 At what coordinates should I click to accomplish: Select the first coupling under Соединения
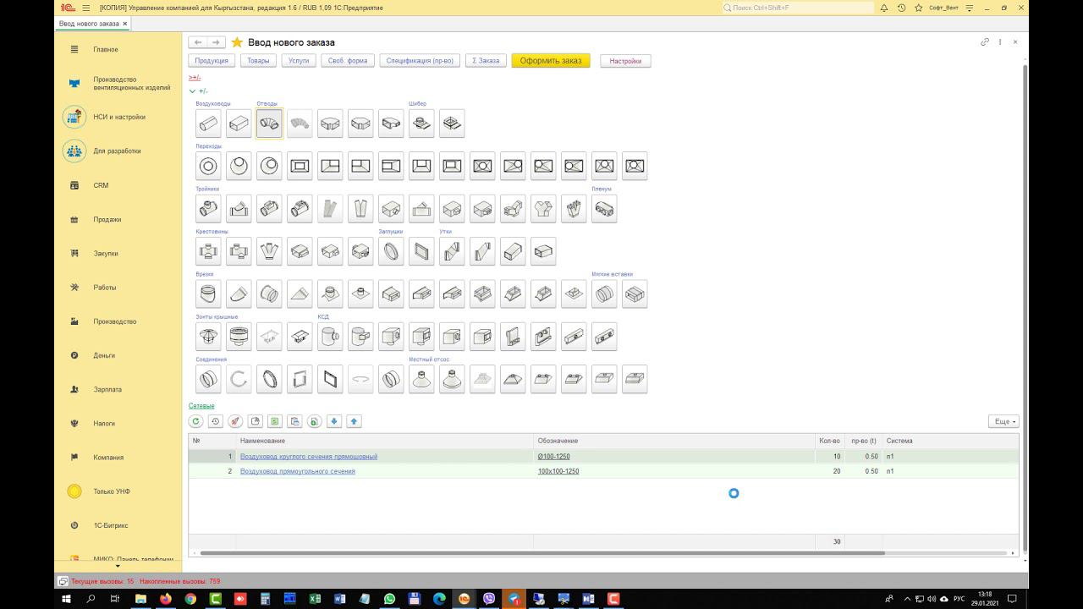pyautogui.click(x=208, y=379)
